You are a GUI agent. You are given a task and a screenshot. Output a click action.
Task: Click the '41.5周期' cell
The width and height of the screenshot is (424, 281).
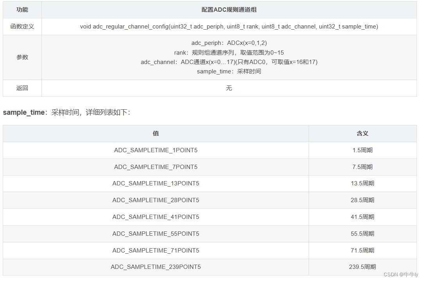(363, 217)
